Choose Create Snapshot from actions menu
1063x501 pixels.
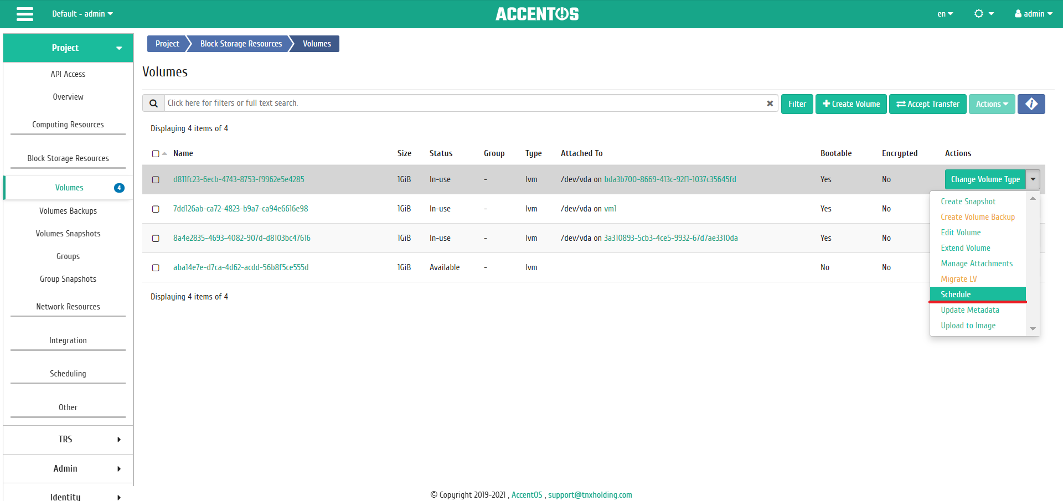[x=968, y=202]
